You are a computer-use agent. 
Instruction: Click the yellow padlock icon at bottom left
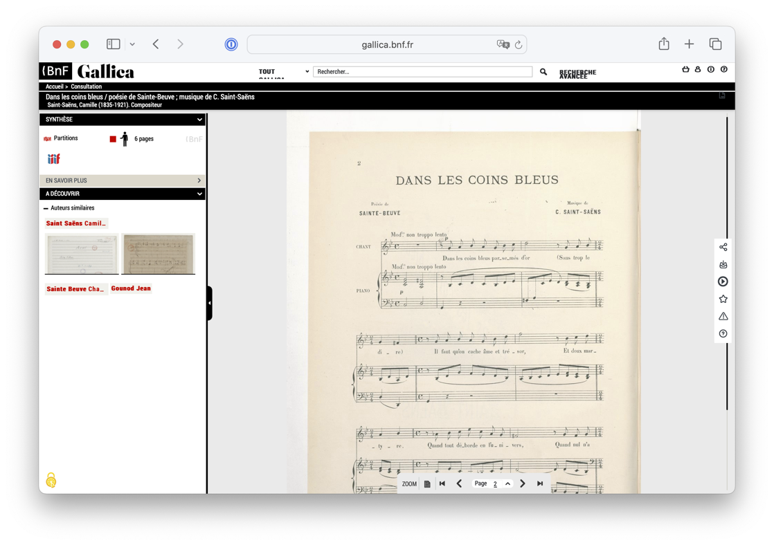click(51, 480)
